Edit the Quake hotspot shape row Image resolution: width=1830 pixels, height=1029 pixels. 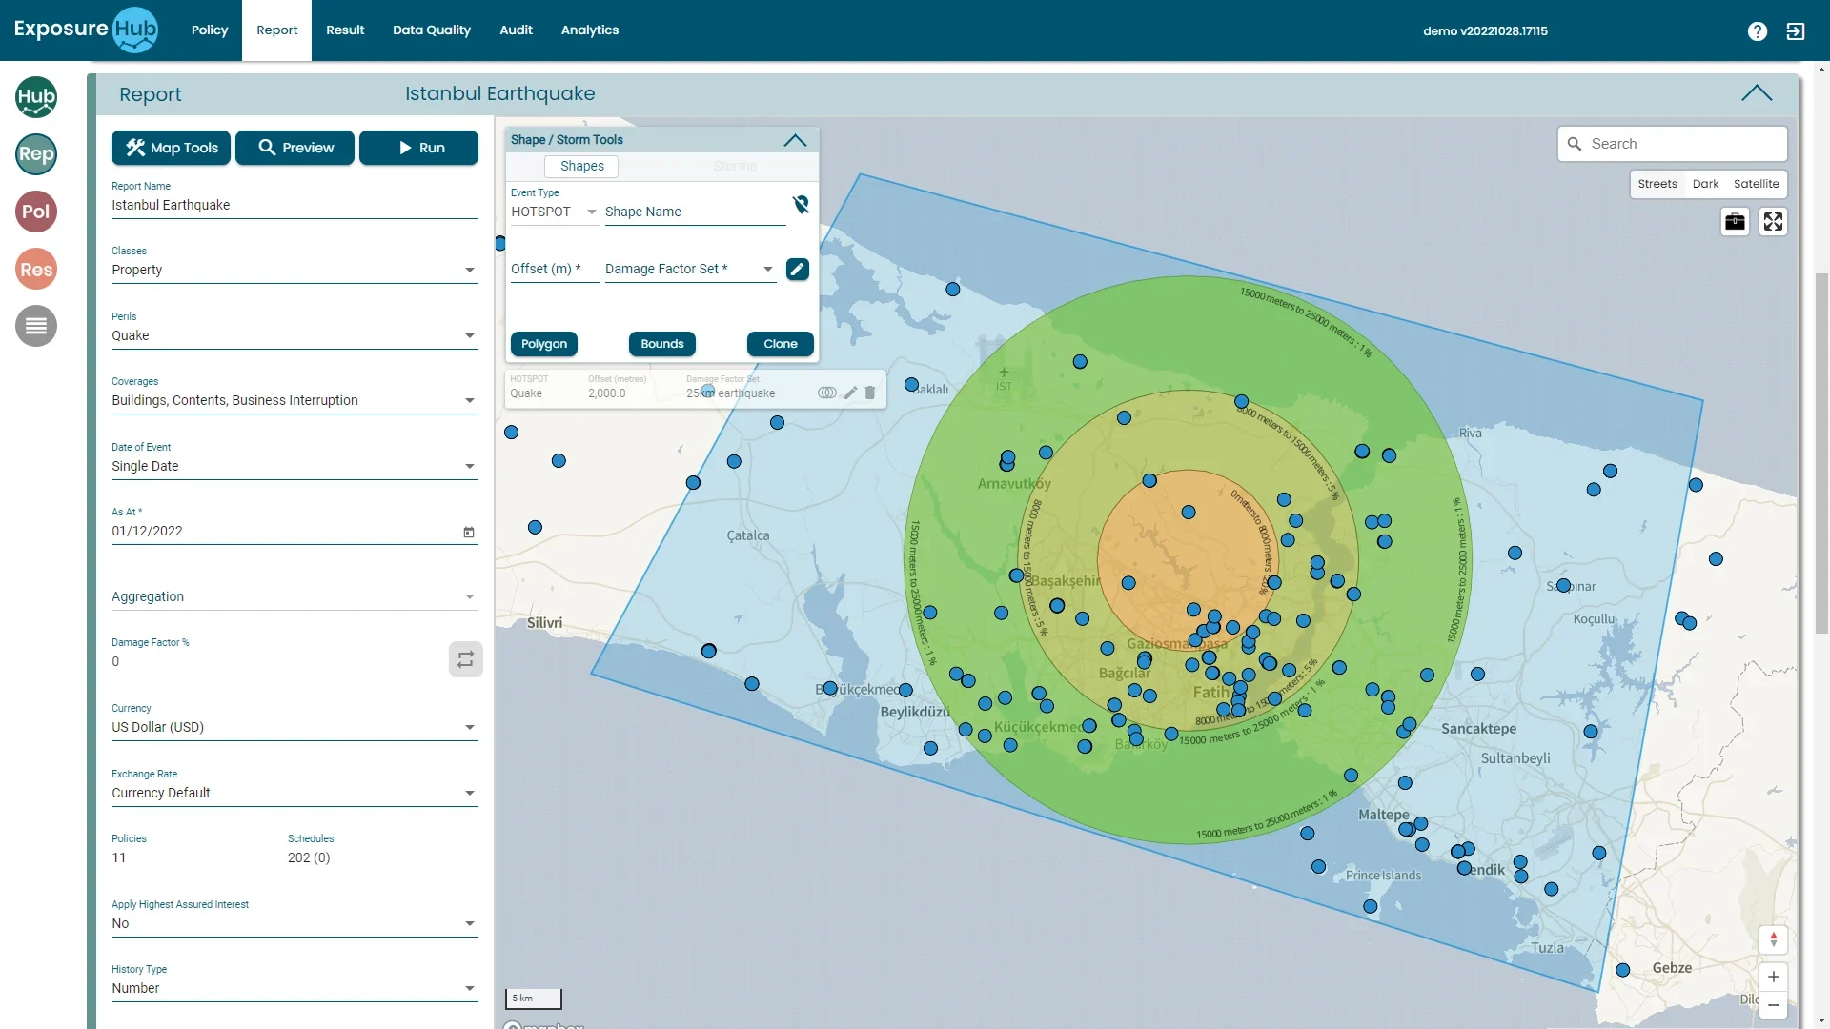pyautogui.click(x=850, y=393)
